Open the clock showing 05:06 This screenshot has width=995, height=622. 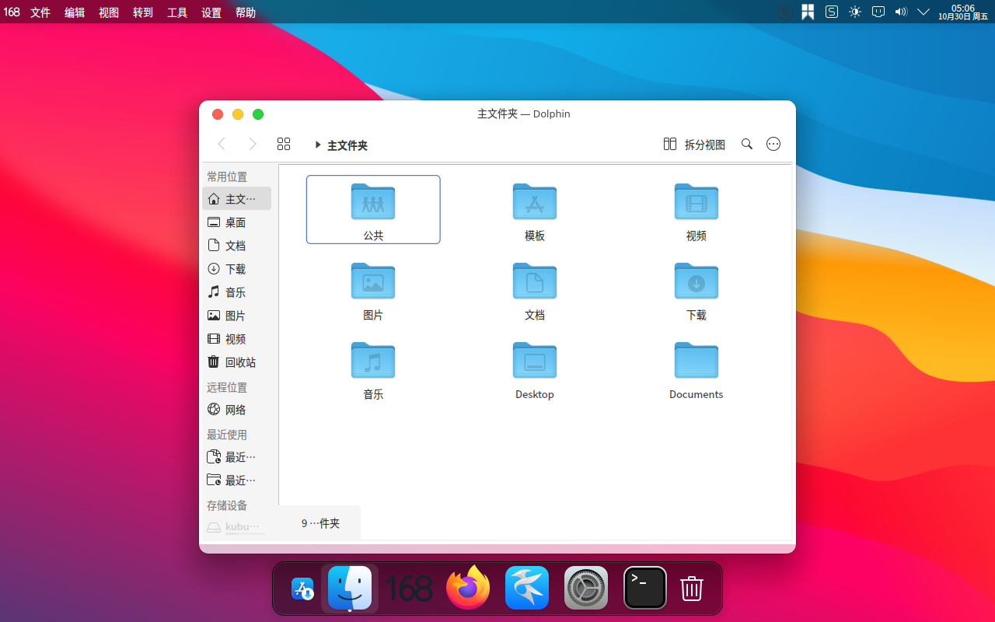(963, 12)
